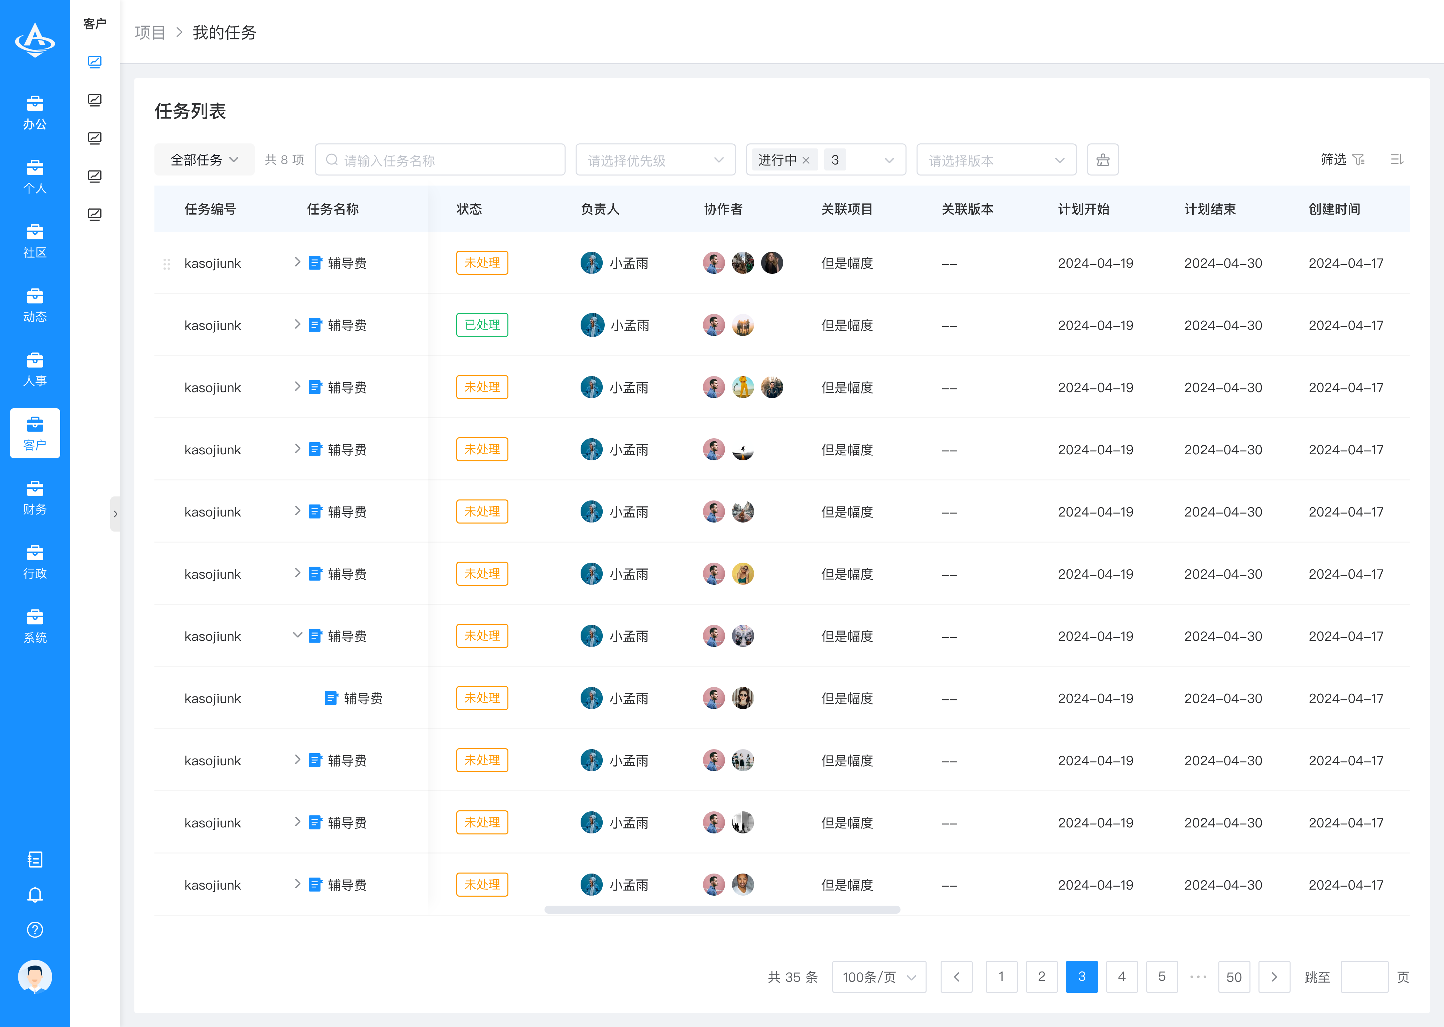Select the fourth chart icon in 客户 submenu

pos(95,177)
